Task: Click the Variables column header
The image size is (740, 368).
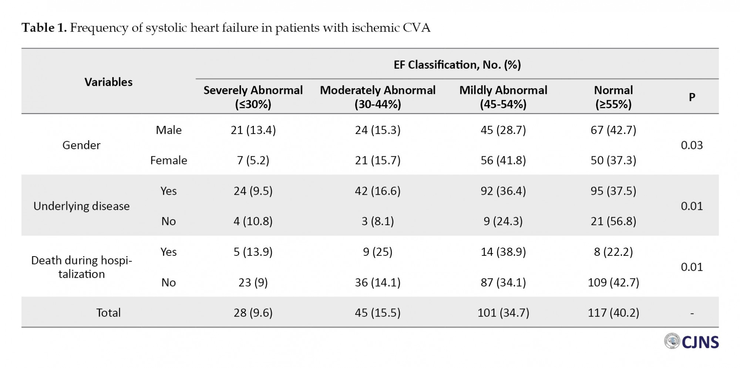Action: [108, 82]
